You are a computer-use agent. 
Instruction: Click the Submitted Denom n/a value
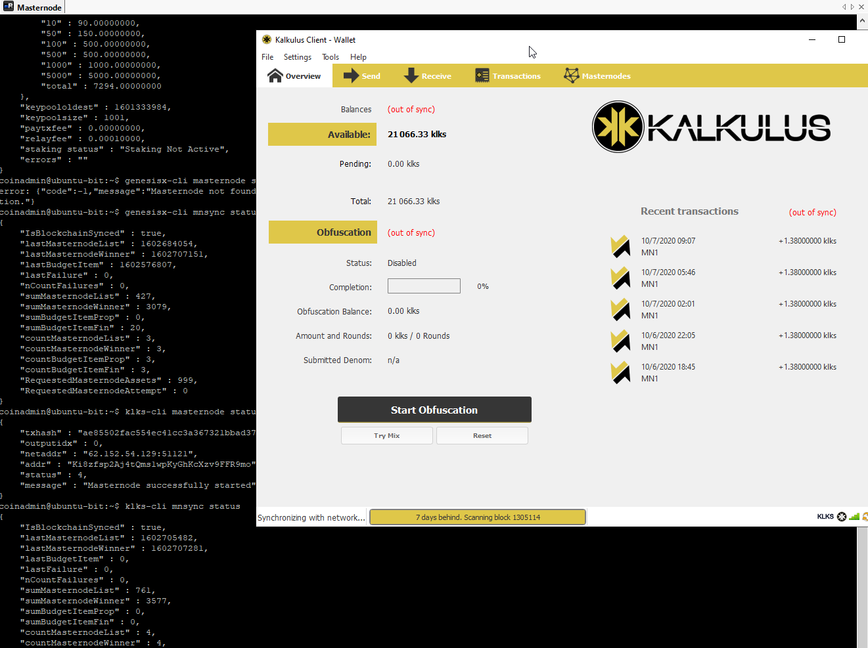(394, 360)
